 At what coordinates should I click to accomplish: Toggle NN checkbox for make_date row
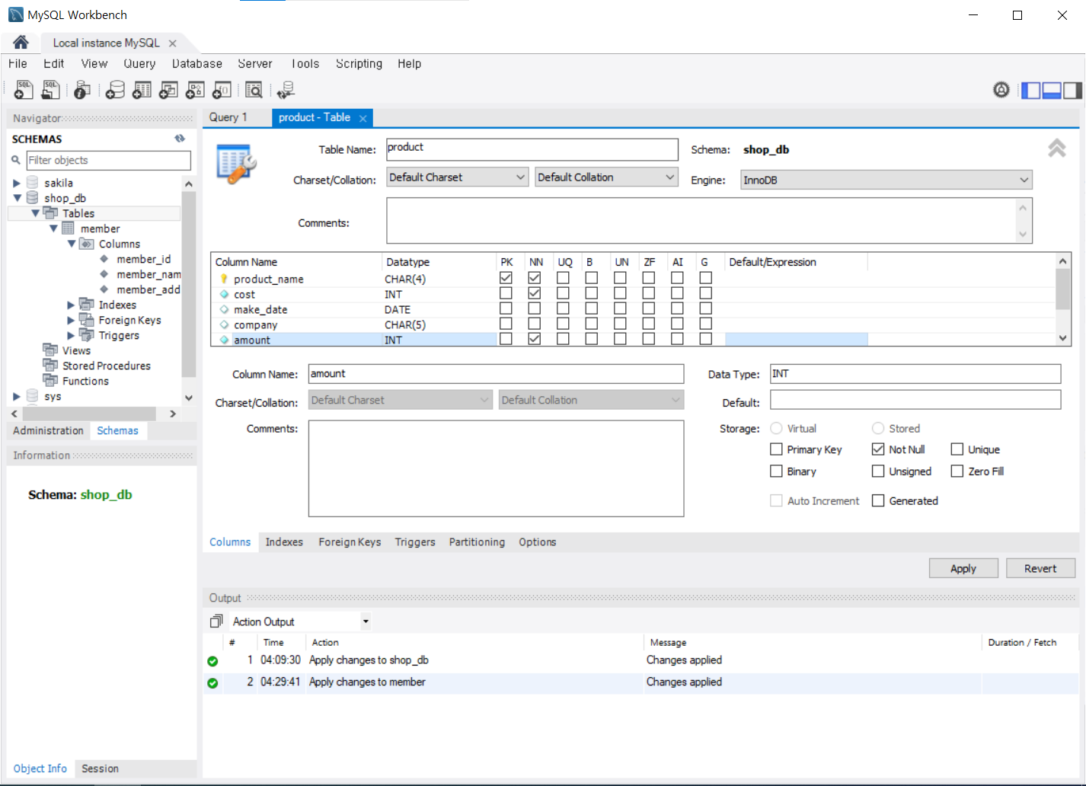535,308
